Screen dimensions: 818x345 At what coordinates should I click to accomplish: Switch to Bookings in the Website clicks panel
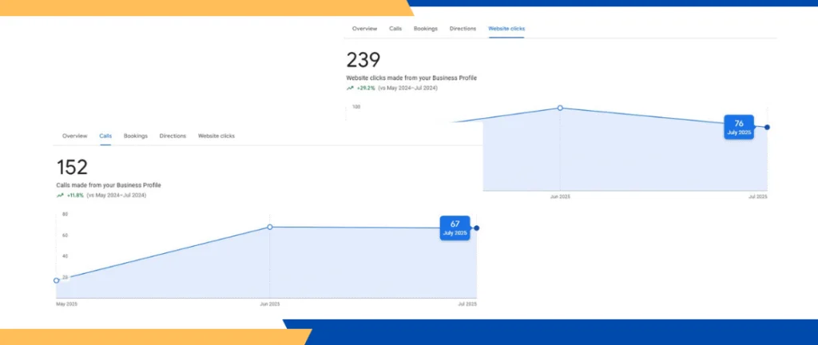click(x=426, y=29)
